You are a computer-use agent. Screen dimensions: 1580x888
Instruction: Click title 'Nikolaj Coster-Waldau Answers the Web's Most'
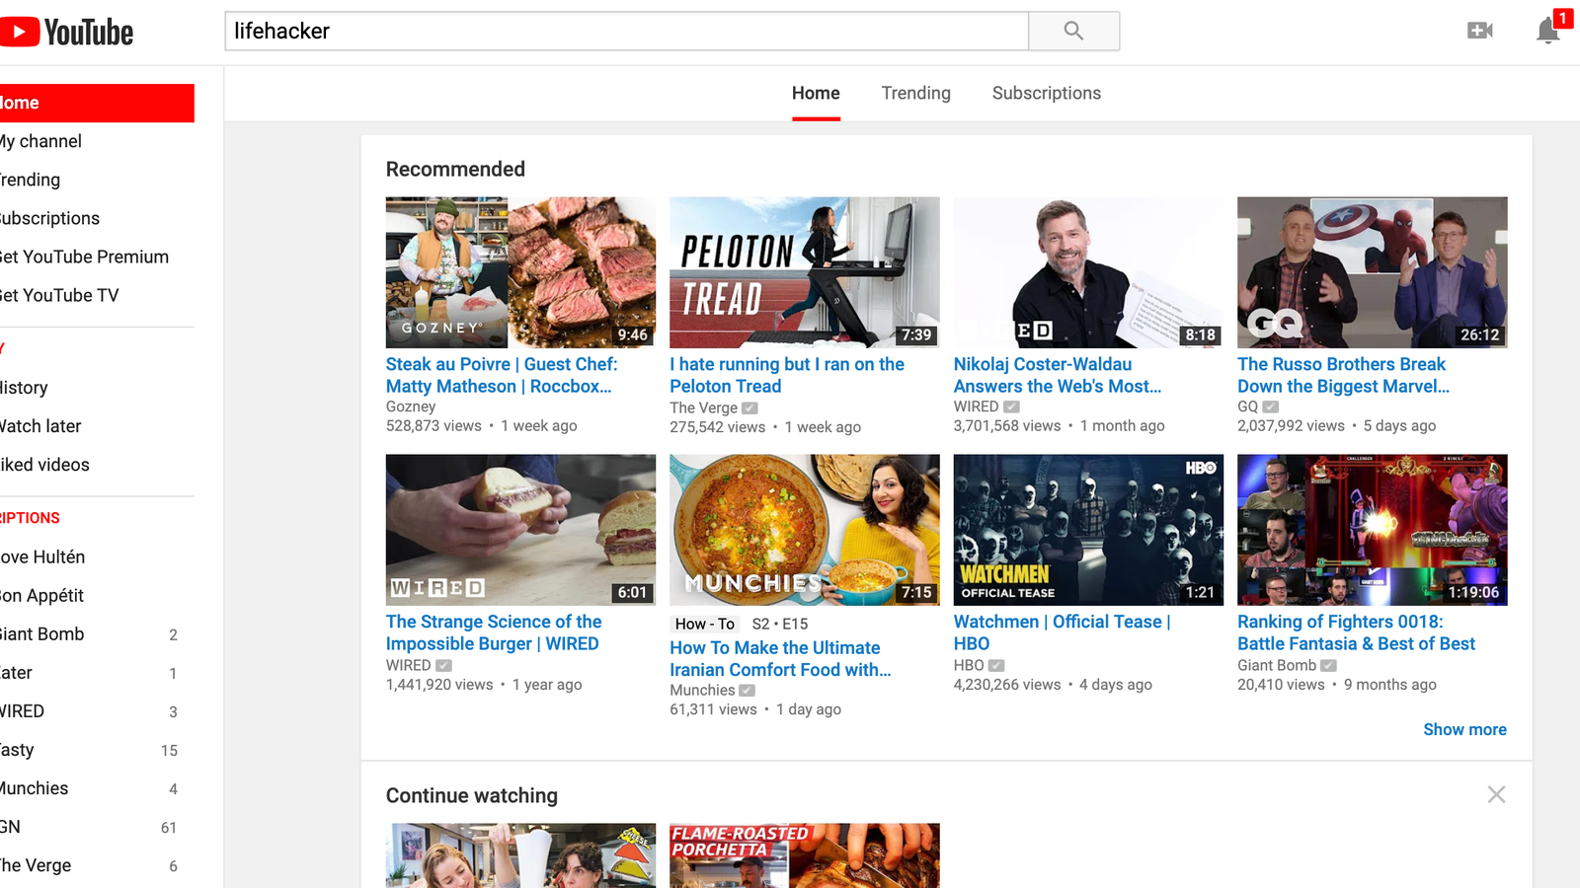[x=1058, y=375]
